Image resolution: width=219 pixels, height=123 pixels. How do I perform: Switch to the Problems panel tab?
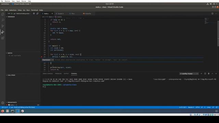pos(58,73)
